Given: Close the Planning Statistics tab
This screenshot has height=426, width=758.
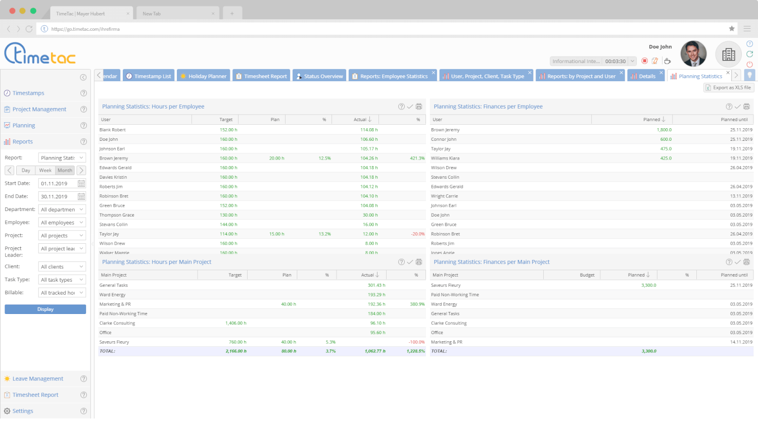Looking at the screenshot, I should click(x=728, y=73).
